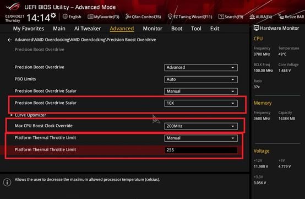Screen dimensions: 305x199
Task: Open Precision Boost Overdrive dropdown set to Advanced
Action: click(x=201, y=68)
